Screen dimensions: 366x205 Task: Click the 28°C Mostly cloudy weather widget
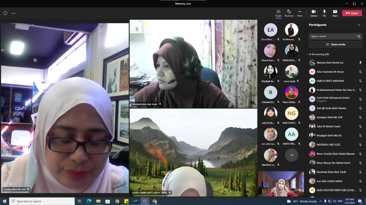point(301,201)
